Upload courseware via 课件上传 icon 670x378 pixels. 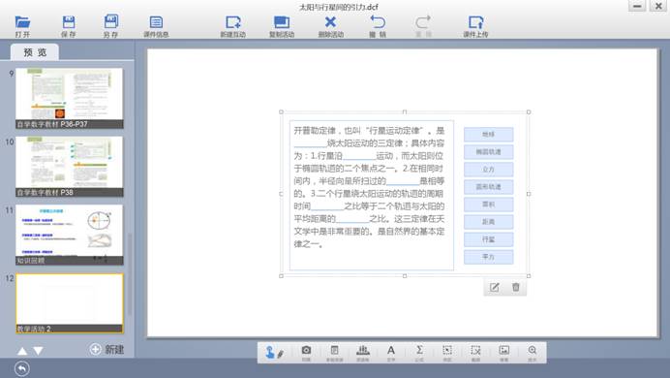(x=475, y=26)
